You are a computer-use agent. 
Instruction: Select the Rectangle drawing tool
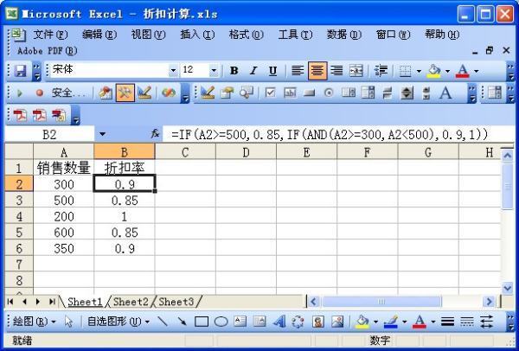[202, 321]
